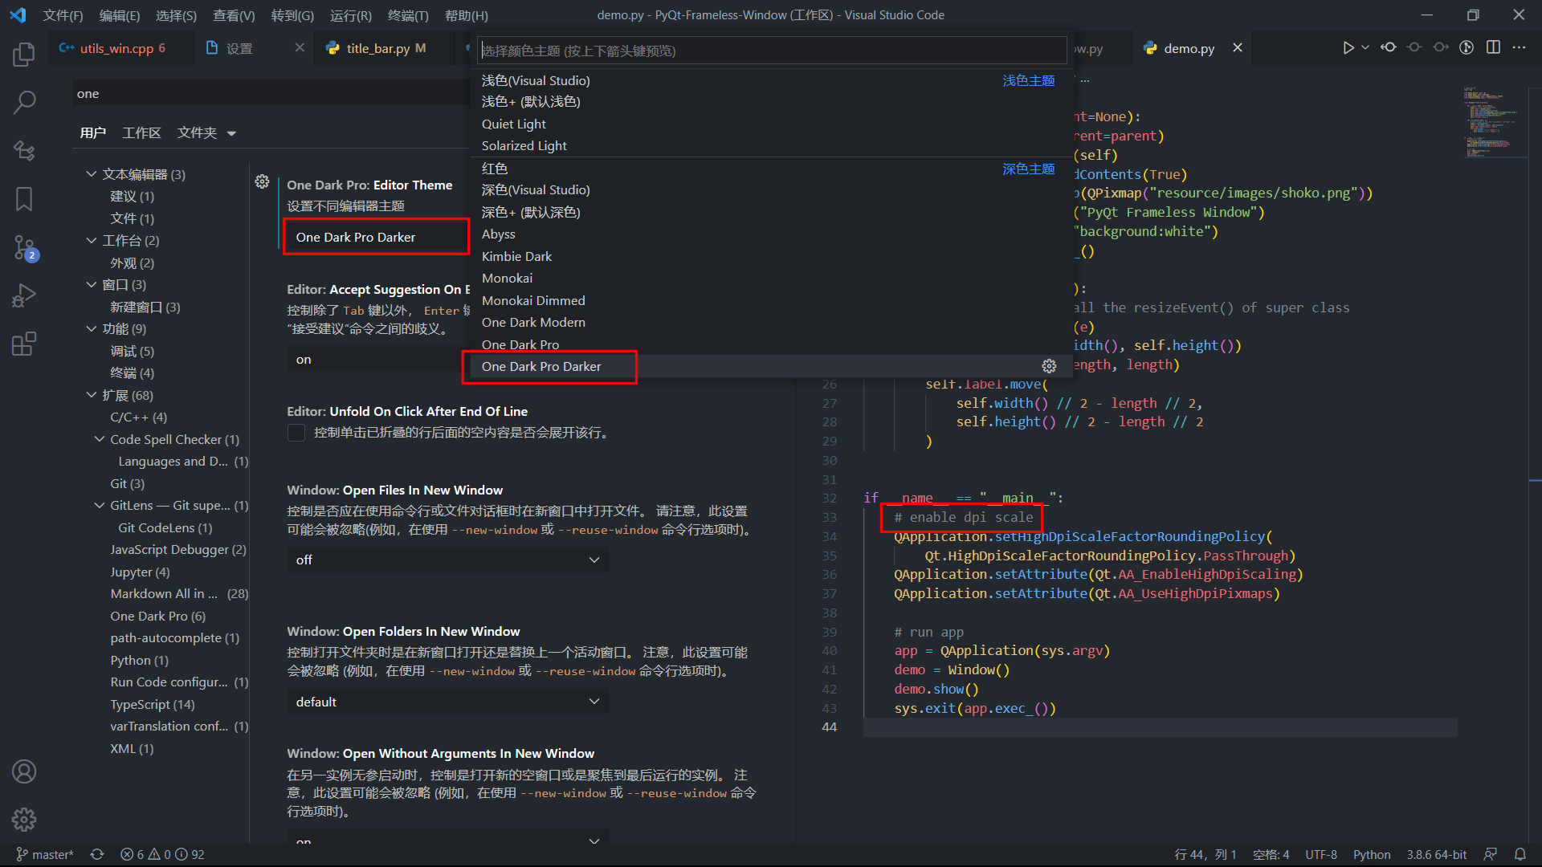Open the run button dropdown arrow

pyautogui.click(x=1365, y=48)
